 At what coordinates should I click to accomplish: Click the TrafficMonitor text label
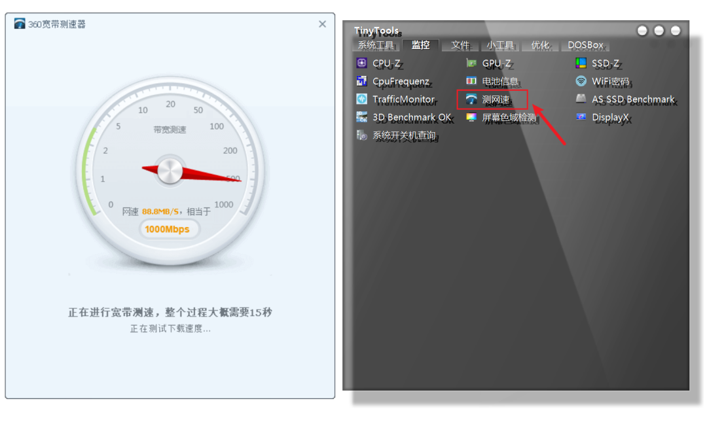(403, 99)
